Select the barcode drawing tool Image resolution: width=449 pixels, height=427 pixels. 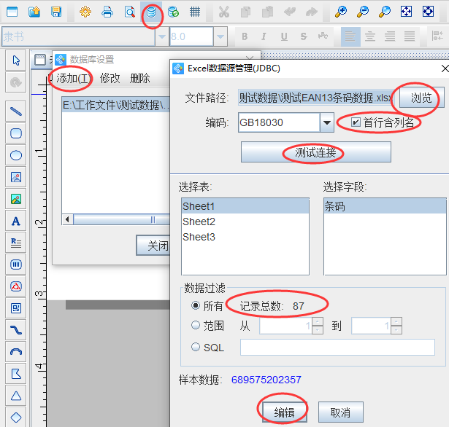point(16,265)
